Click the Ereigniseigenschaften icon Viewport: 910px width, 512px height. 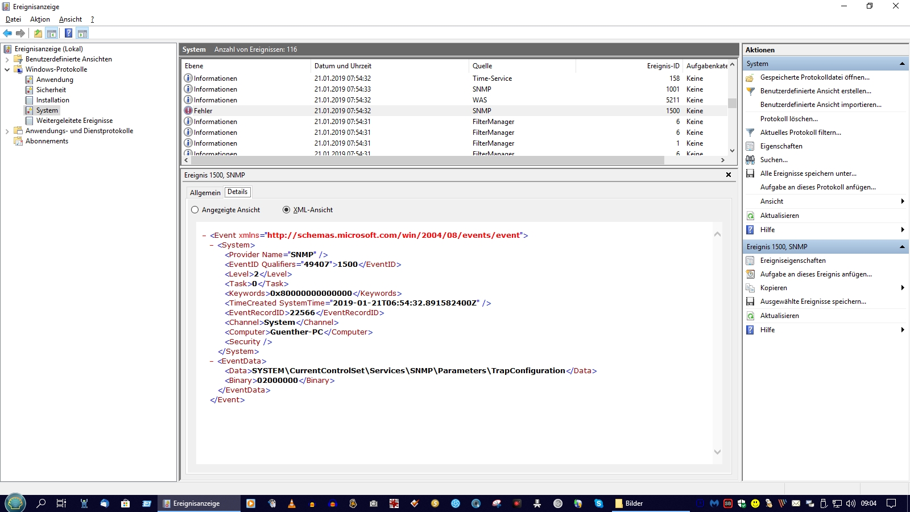click(750, 261)
